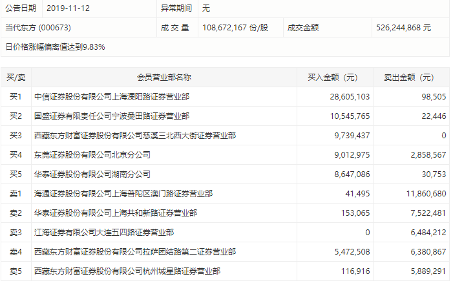Click sell amount 11,860,680
Viewport: 453px width, 283px height.
coord(427,194)
